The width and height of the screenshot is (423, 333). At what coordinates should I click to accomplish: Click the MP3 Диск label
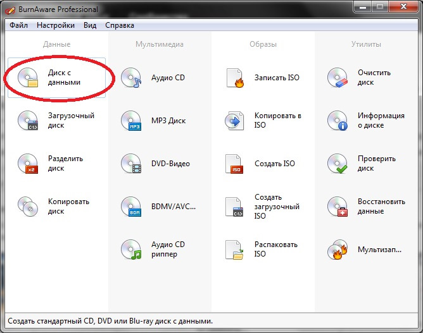coord(168,121)
